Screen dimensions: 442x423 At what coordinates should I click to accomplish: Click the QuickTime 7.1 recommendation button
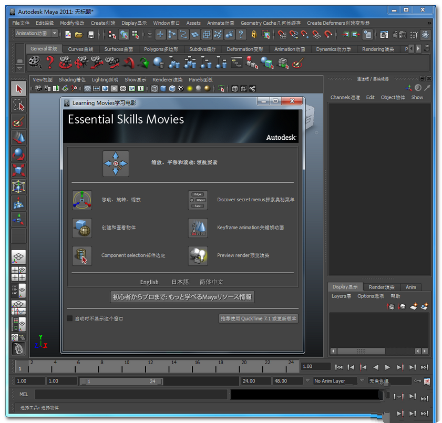258,318
